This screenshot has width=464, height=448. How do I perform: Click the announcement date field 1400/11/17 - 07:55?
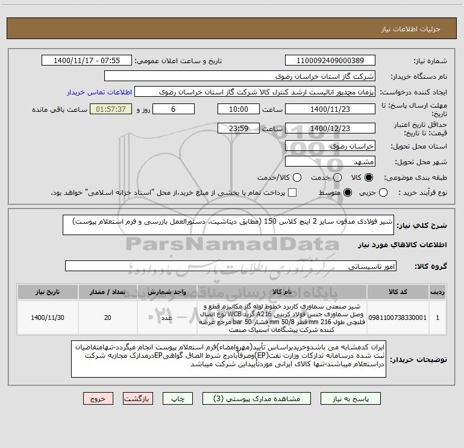pos(87,60)
